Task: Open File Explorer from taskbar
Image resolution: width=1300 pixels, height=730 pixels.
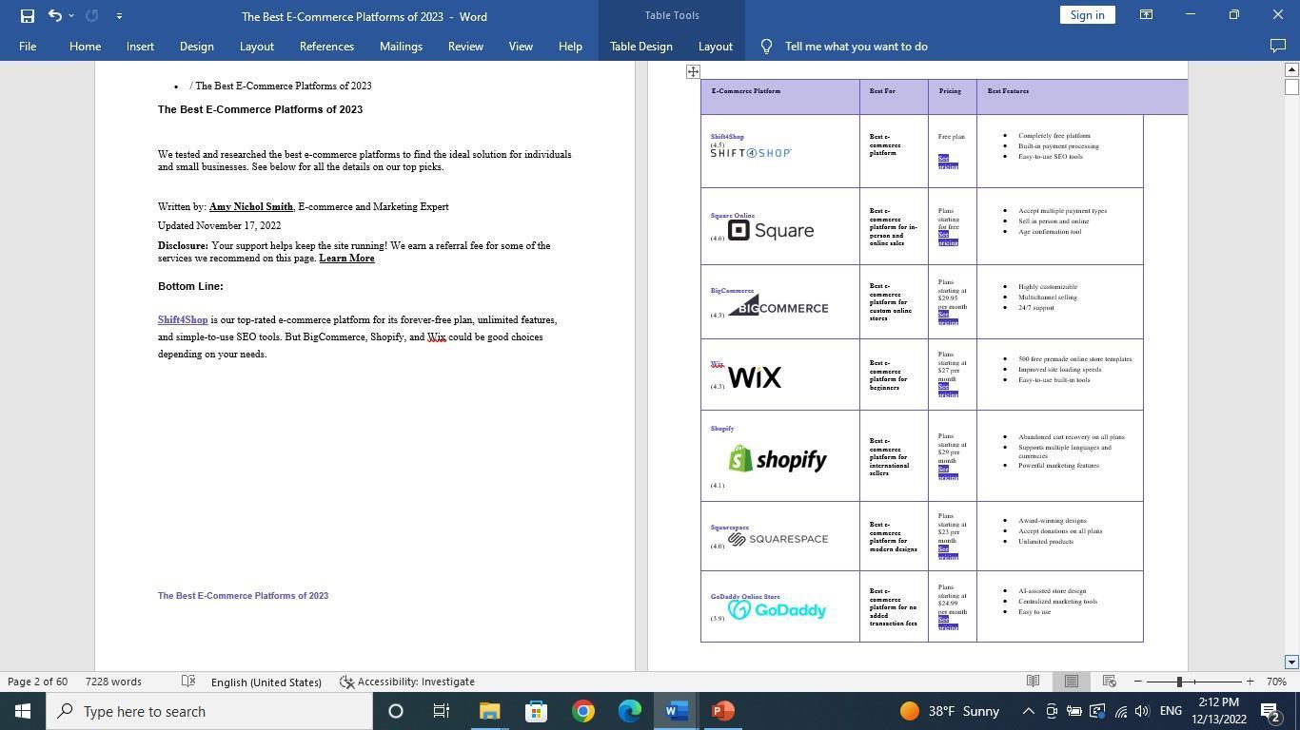Action: (489, 711)
